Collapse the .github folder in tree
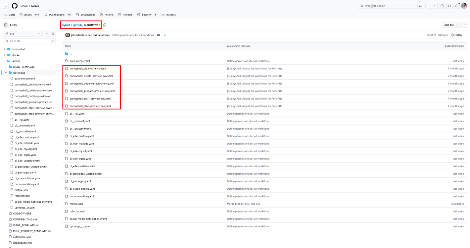The height and width of the screenshot is (248, 470). 4,61
